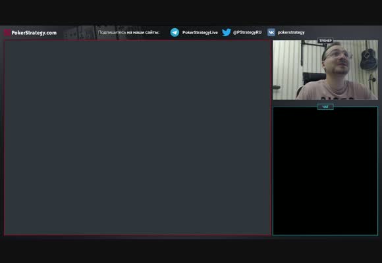Click the empty gray stream content area

pos(138,137)
